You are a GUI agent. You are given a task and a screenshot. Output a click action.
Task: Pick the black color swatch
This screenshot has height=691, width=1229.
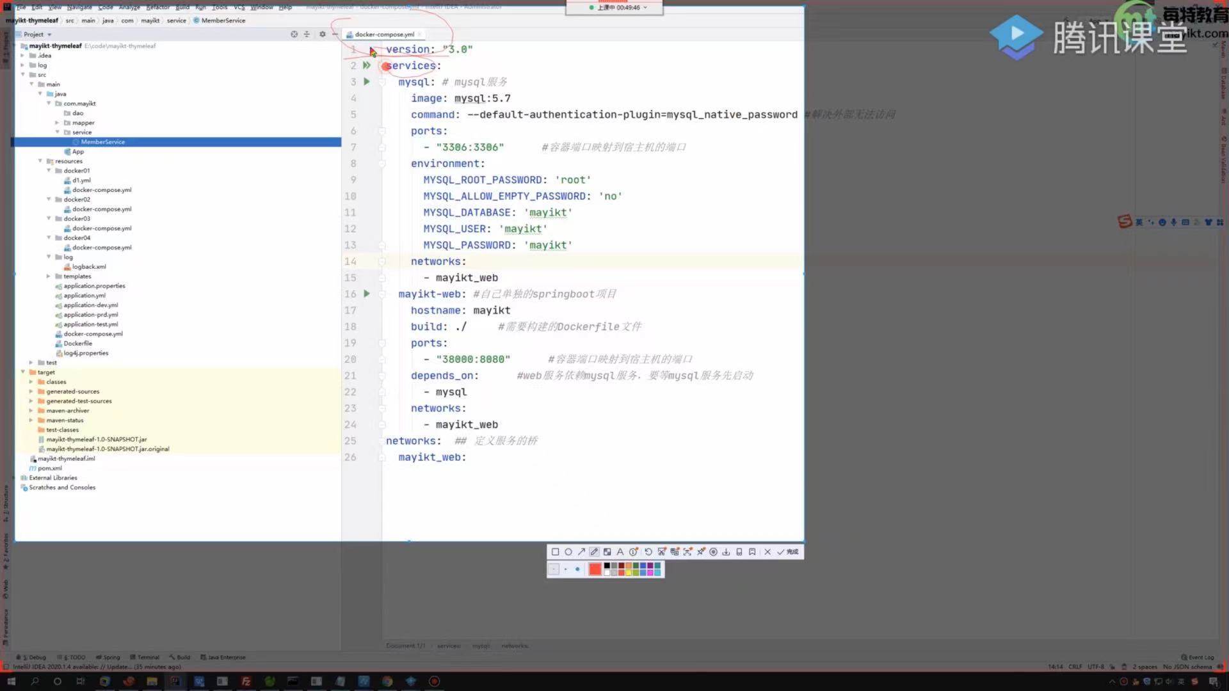[607, 566]
